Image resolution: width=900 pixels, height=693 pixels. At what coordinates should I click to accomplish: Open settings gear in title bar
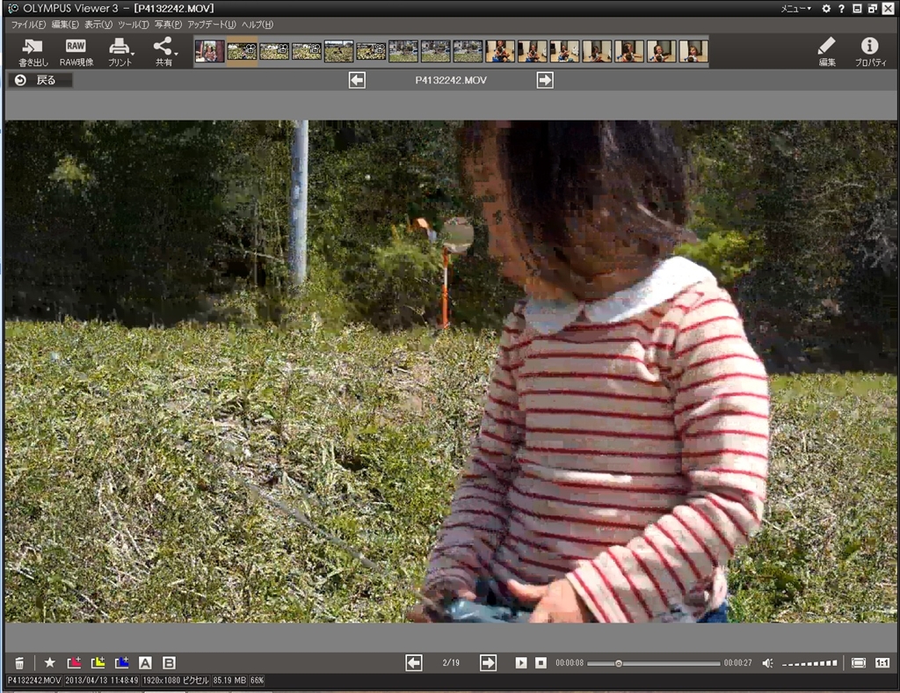click(x=825, y=9)
